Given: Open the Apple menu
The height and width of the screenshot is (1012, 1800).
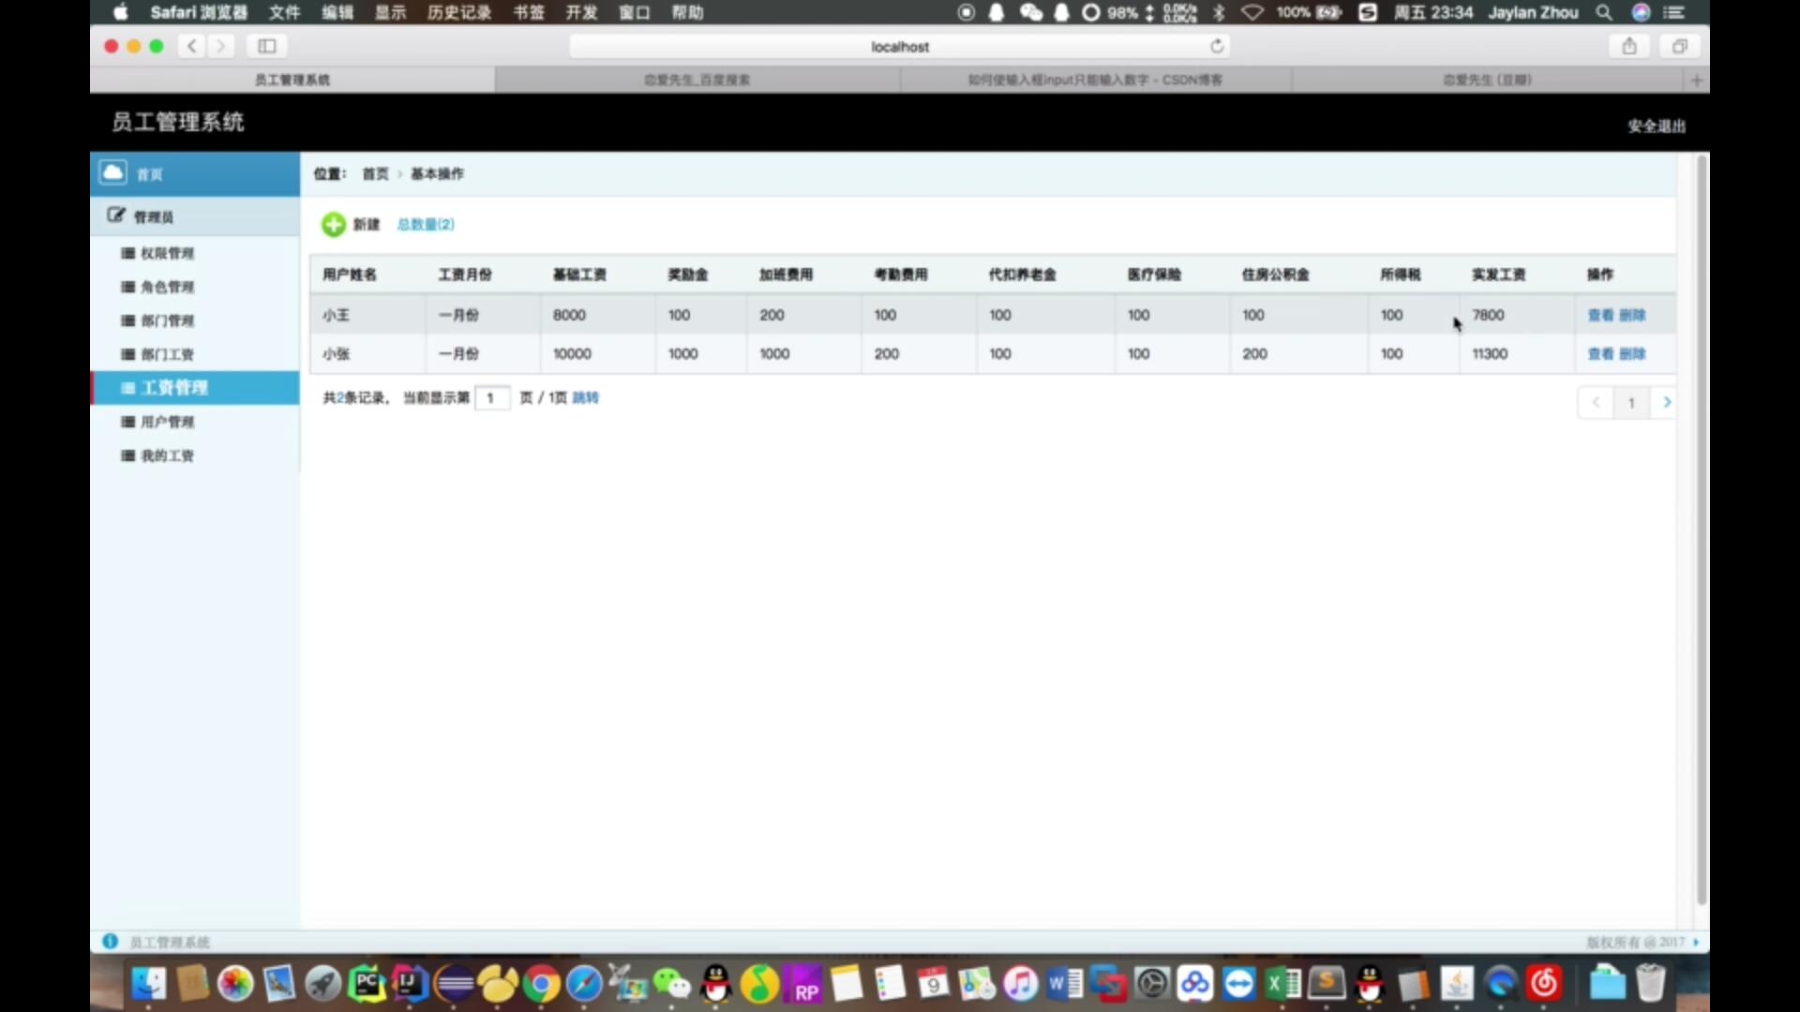Looking at the screenshot, I should click(120, 12).
